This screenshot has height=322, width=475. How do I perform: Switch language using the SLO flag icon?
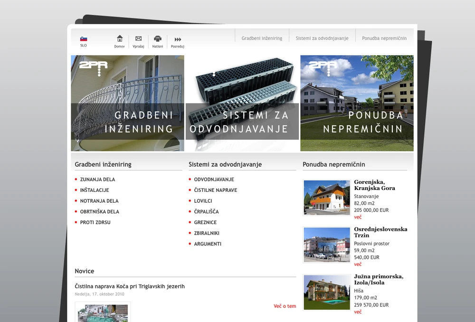point(84,38)
